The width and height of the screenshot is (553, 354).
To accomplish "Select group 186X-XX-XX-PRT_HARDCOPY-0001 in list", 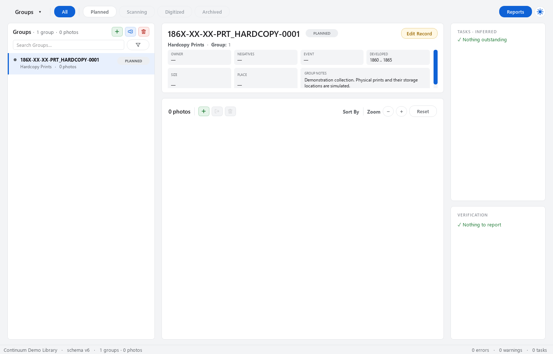I will click(x=81, y=63).
